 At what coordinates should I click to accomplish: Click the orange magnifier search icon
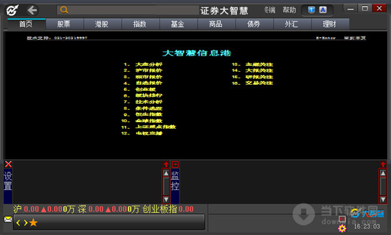(x=64, y=10)
